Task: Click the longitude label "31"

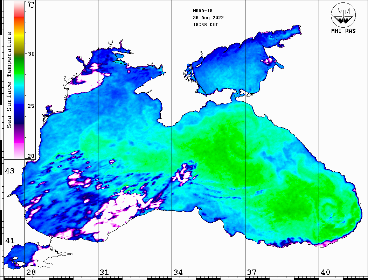Action: (x=104, y=272)
